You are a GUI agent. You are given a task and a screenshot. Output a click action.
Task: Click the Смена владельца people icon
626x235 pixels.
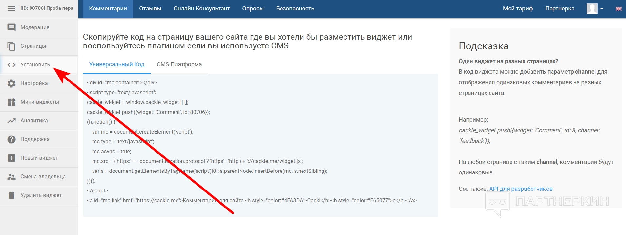[x=11, y=177]
